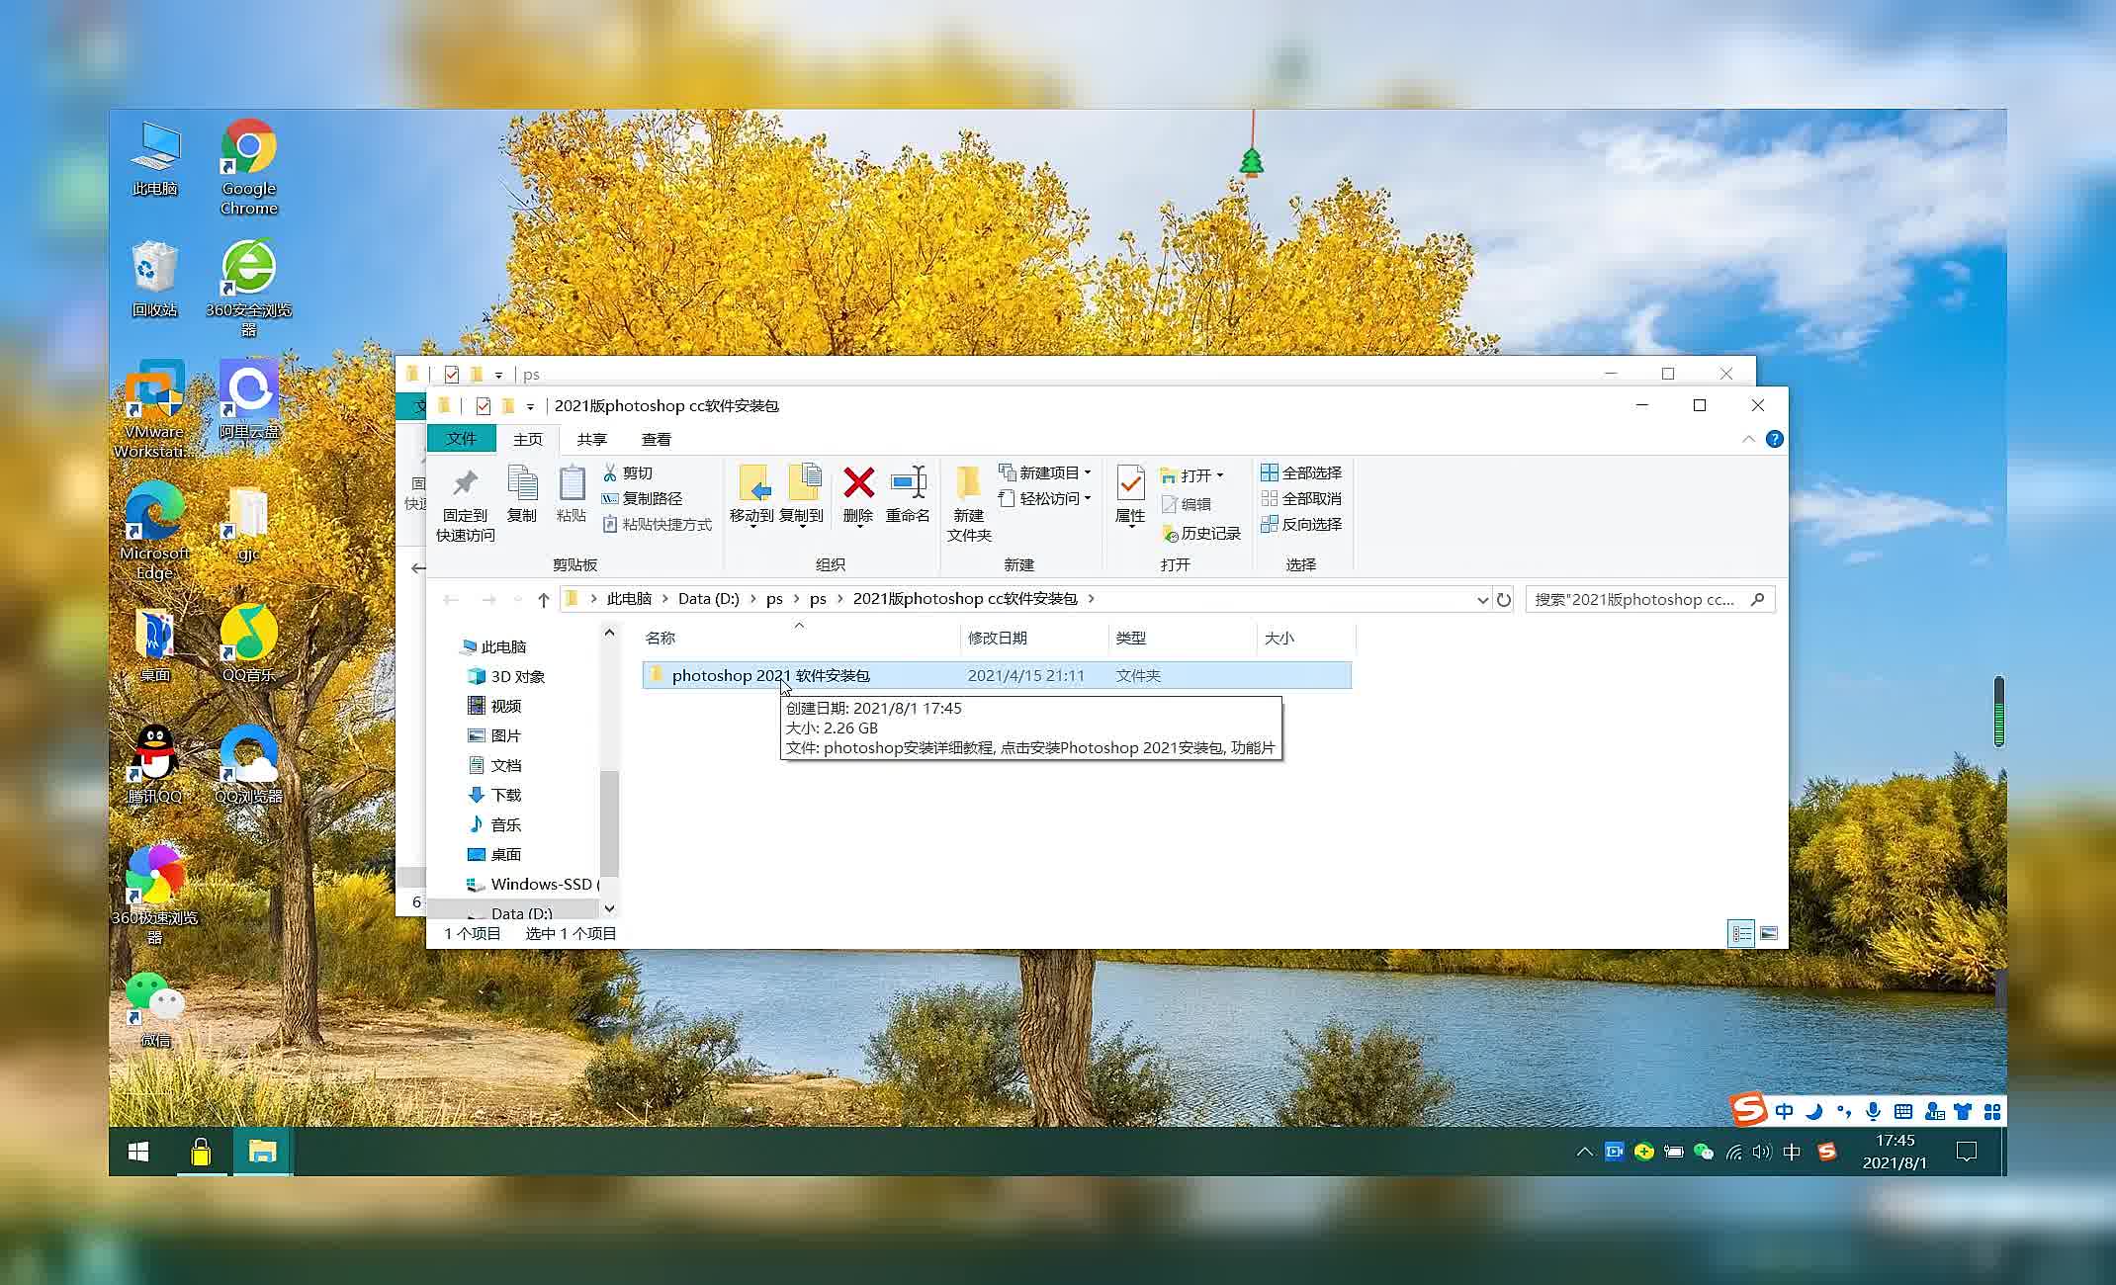Screen dimensions: 2116x1285
Task: Click the address bar refresh icon
Action: 1504,599
